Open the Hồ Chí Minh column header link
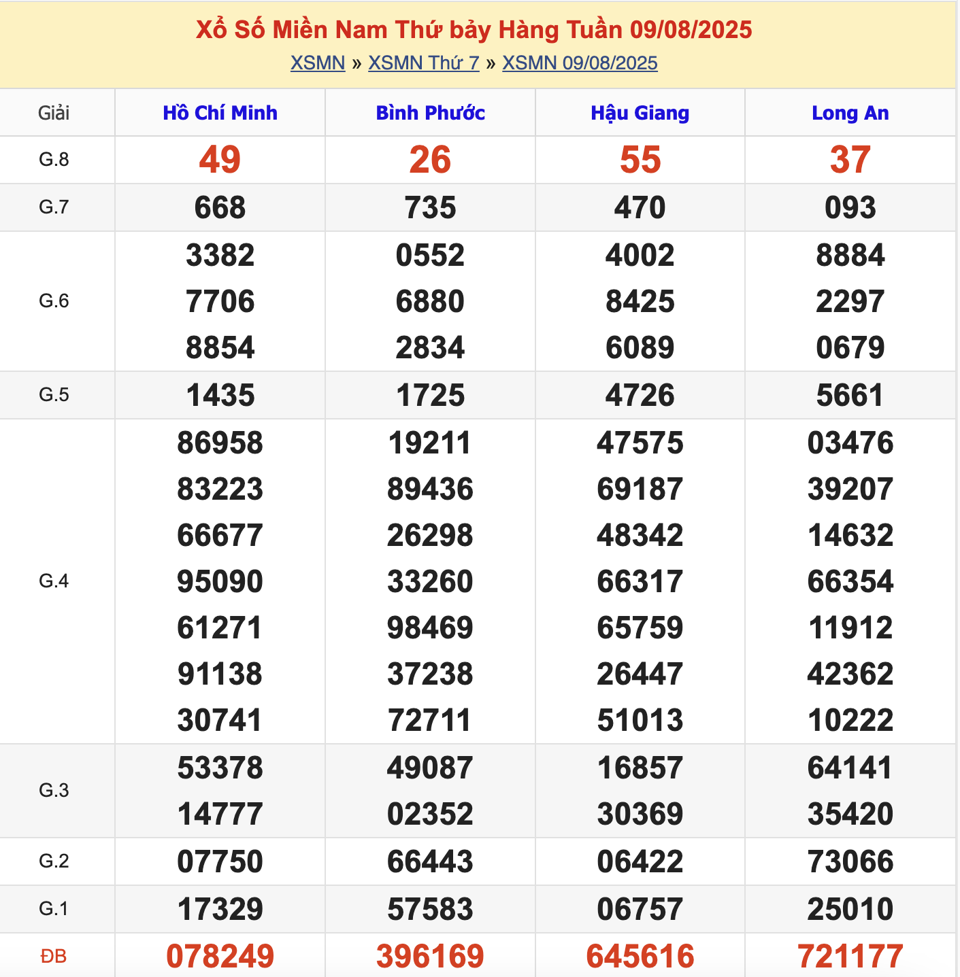The height and width of the screenshot is (977, 960). [220, 113]
